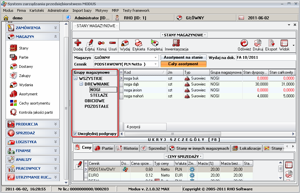Open the Kartoteki menu
The height and width of the screenshot is (193, 300).
pyautogui.click(x=36, y=10)
